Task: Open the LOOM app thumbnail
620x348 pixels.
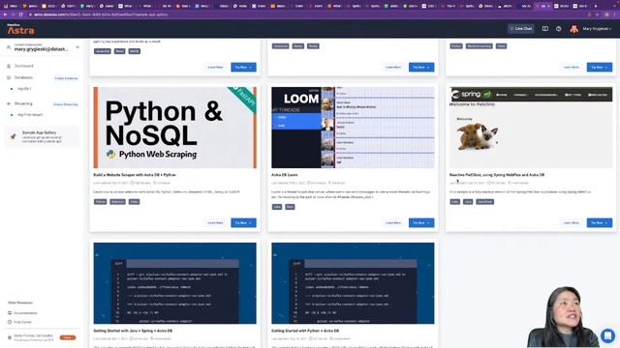Action: pyautogui.click(x=353, y=128)
